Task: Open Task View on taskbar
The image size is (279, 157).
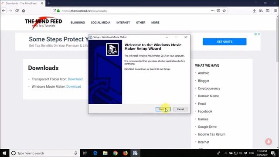Action: tap(85, 153)
